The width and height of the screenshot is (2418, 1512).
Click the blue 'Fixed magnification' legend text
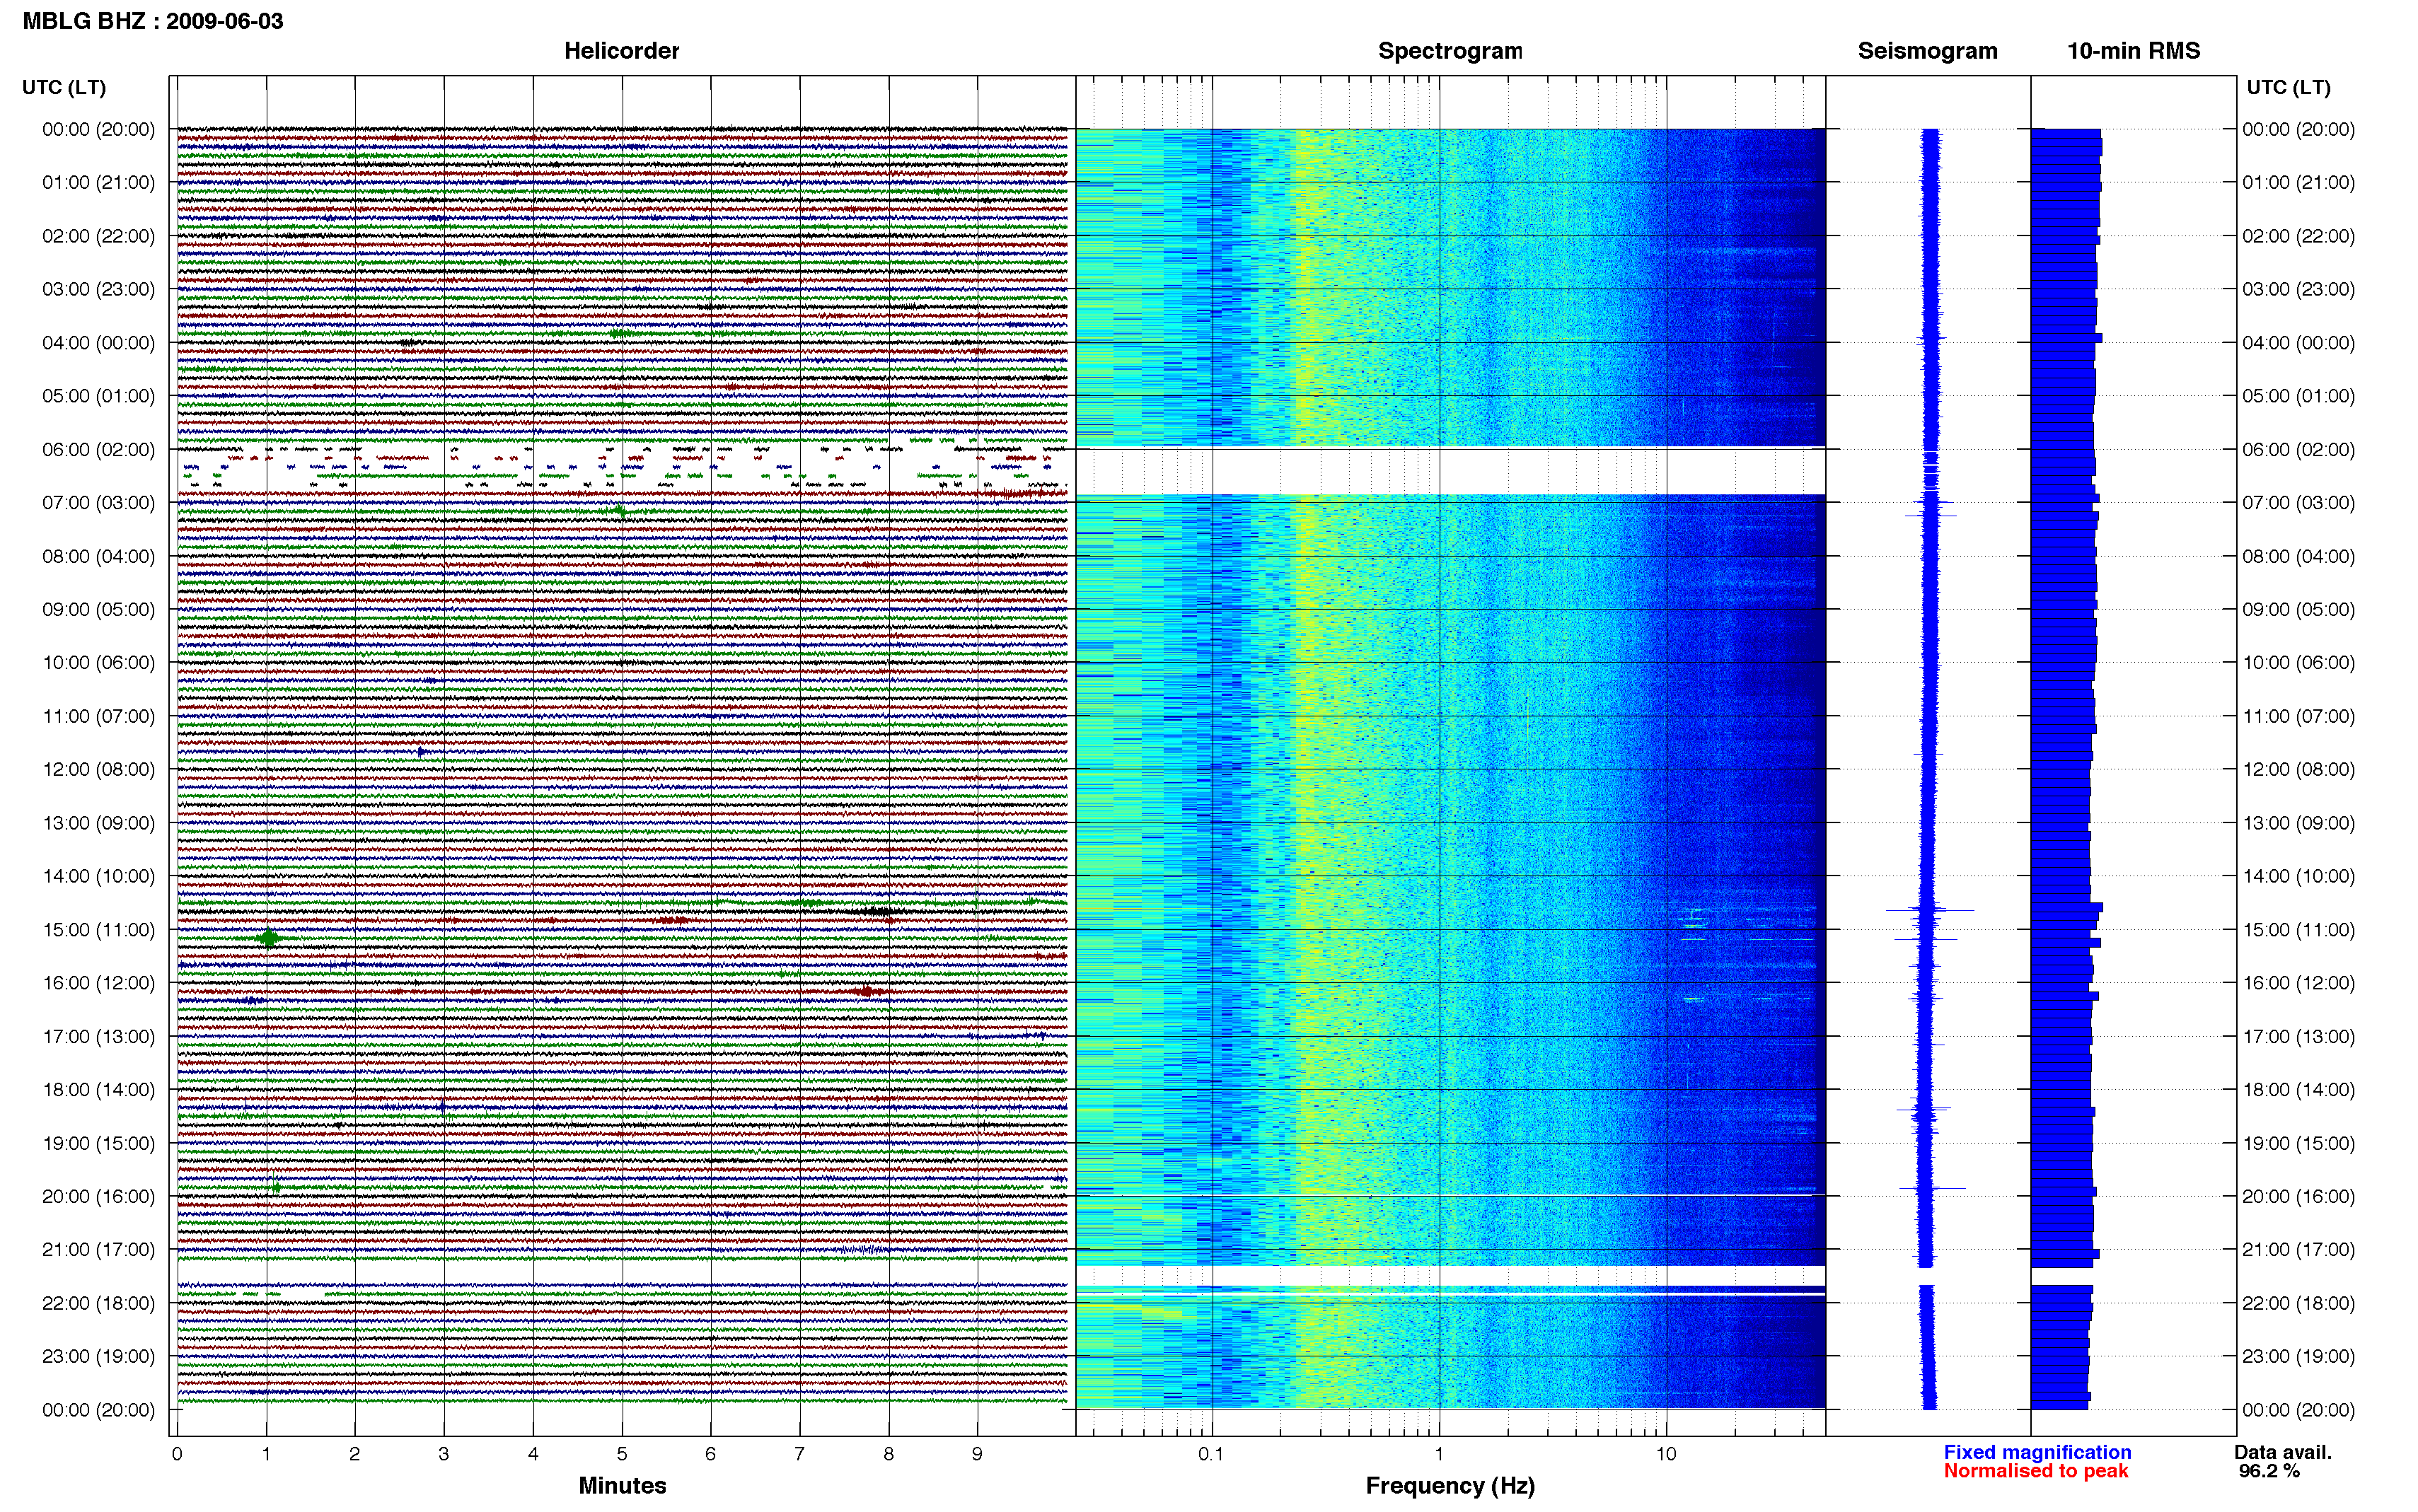(2037, 1452)
